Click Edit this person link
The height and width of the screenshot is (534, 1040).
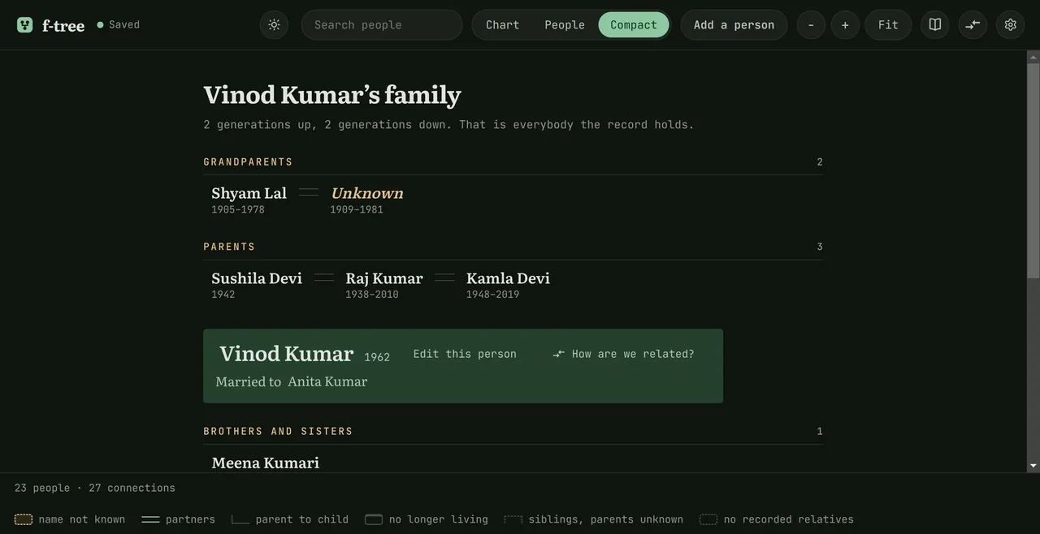pos(465,354)
